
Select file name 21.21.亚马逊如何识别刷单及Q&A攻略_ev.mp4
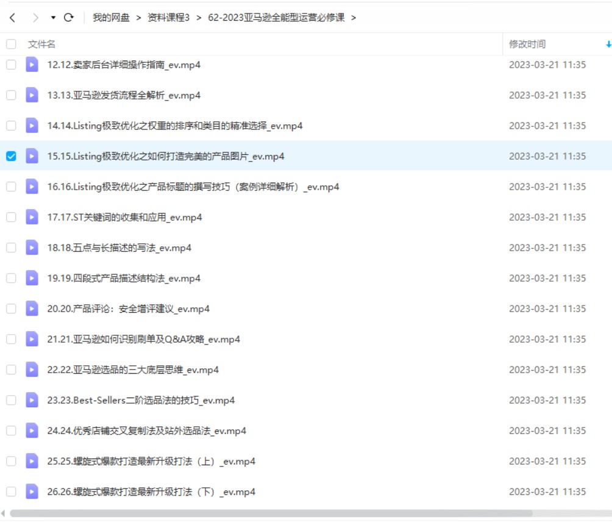[x=144, y=339]
